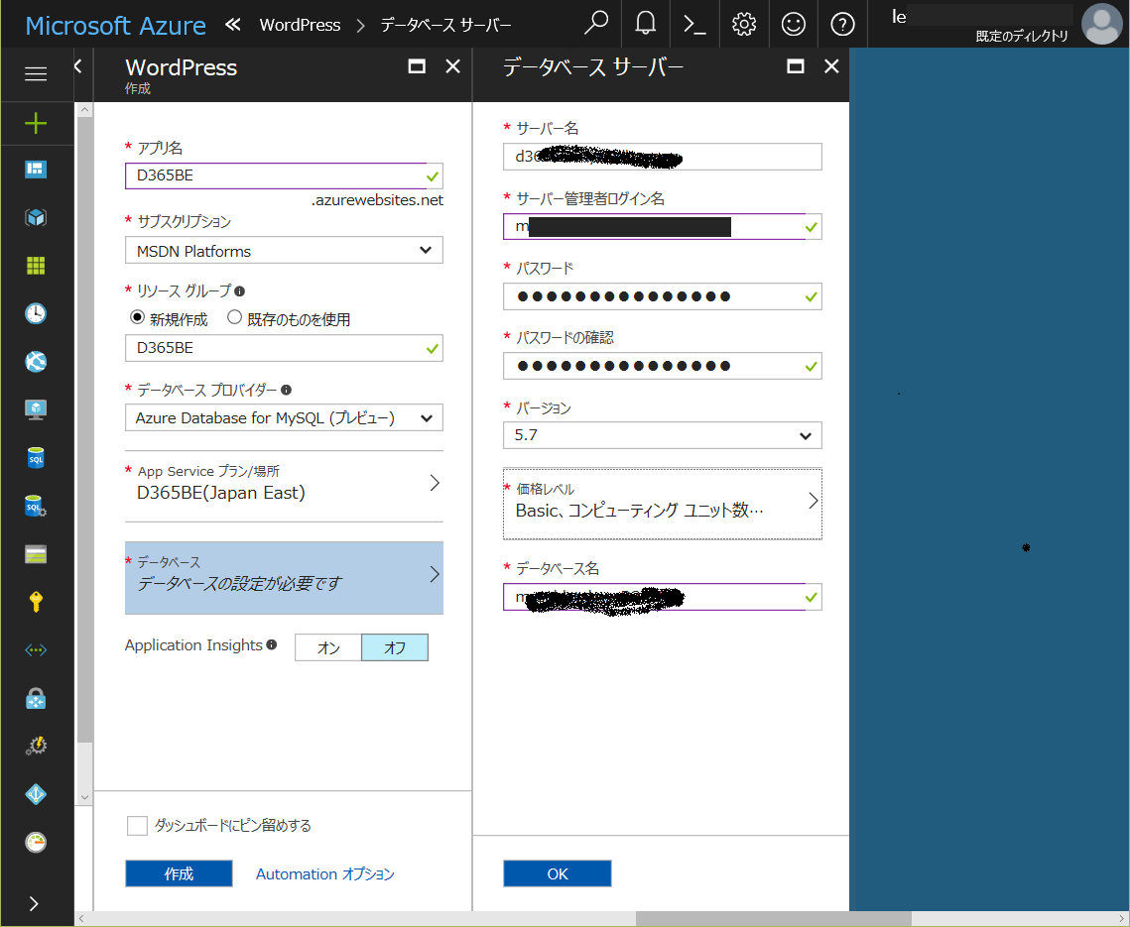Click OK in the データベース サーバー blade
The height and width of the screenshot is (927, 1130).
(558, 873)
